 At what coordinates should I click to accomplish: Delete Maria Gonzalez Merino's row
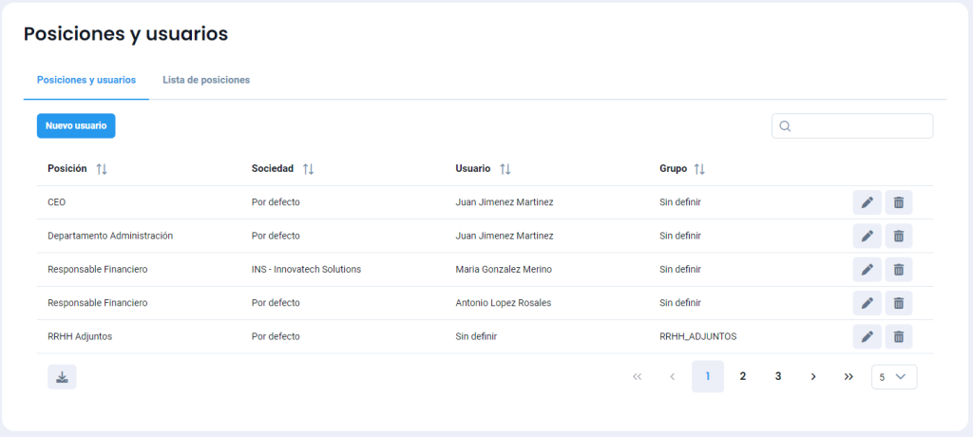pyautogui.click(x=898, y=270)
